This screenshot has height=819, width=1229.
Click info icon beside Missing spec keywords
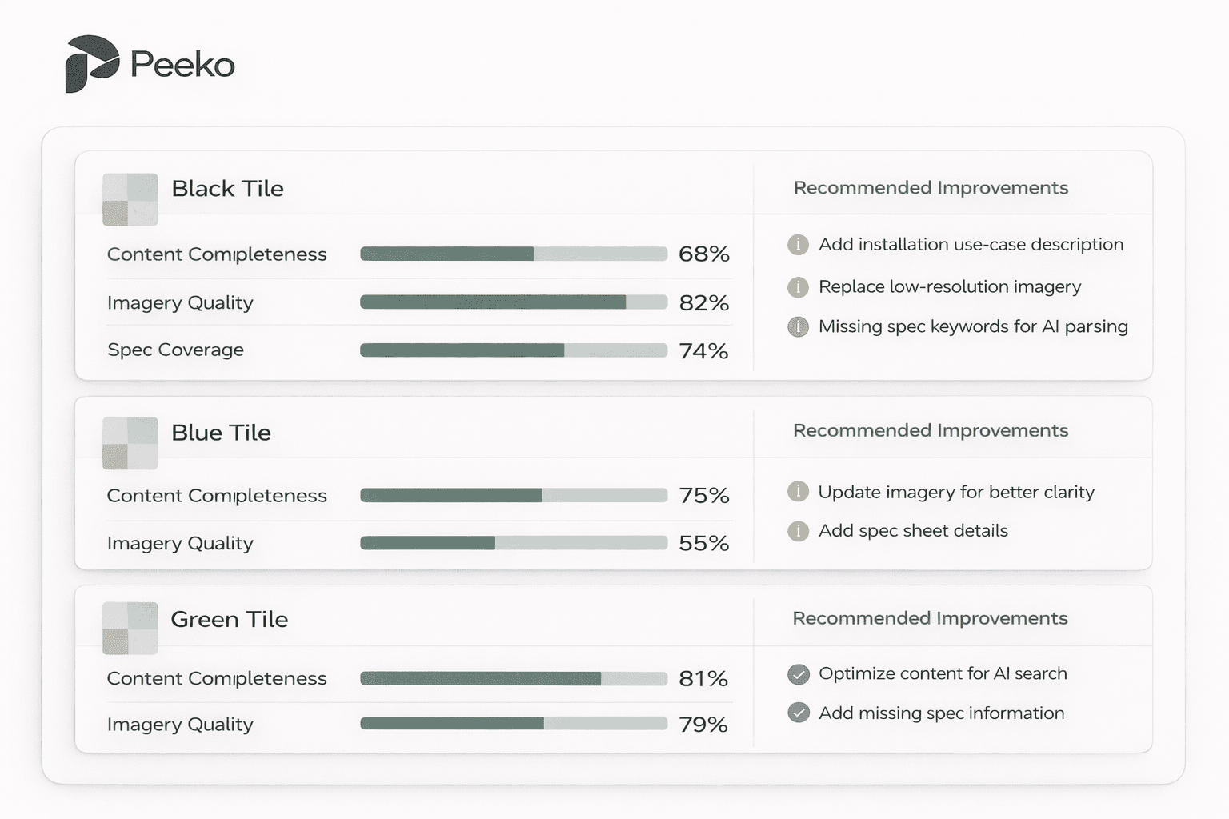(798, 327)
